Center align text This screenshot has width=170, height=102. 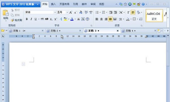point(101,19)
